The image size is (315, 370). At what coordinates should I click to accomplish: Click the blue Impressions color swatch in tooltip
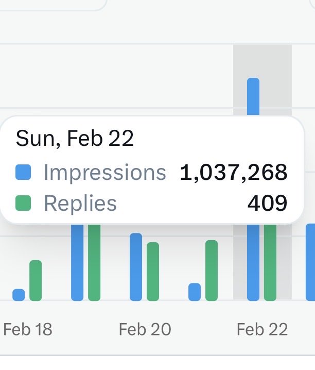click(23, 172)
